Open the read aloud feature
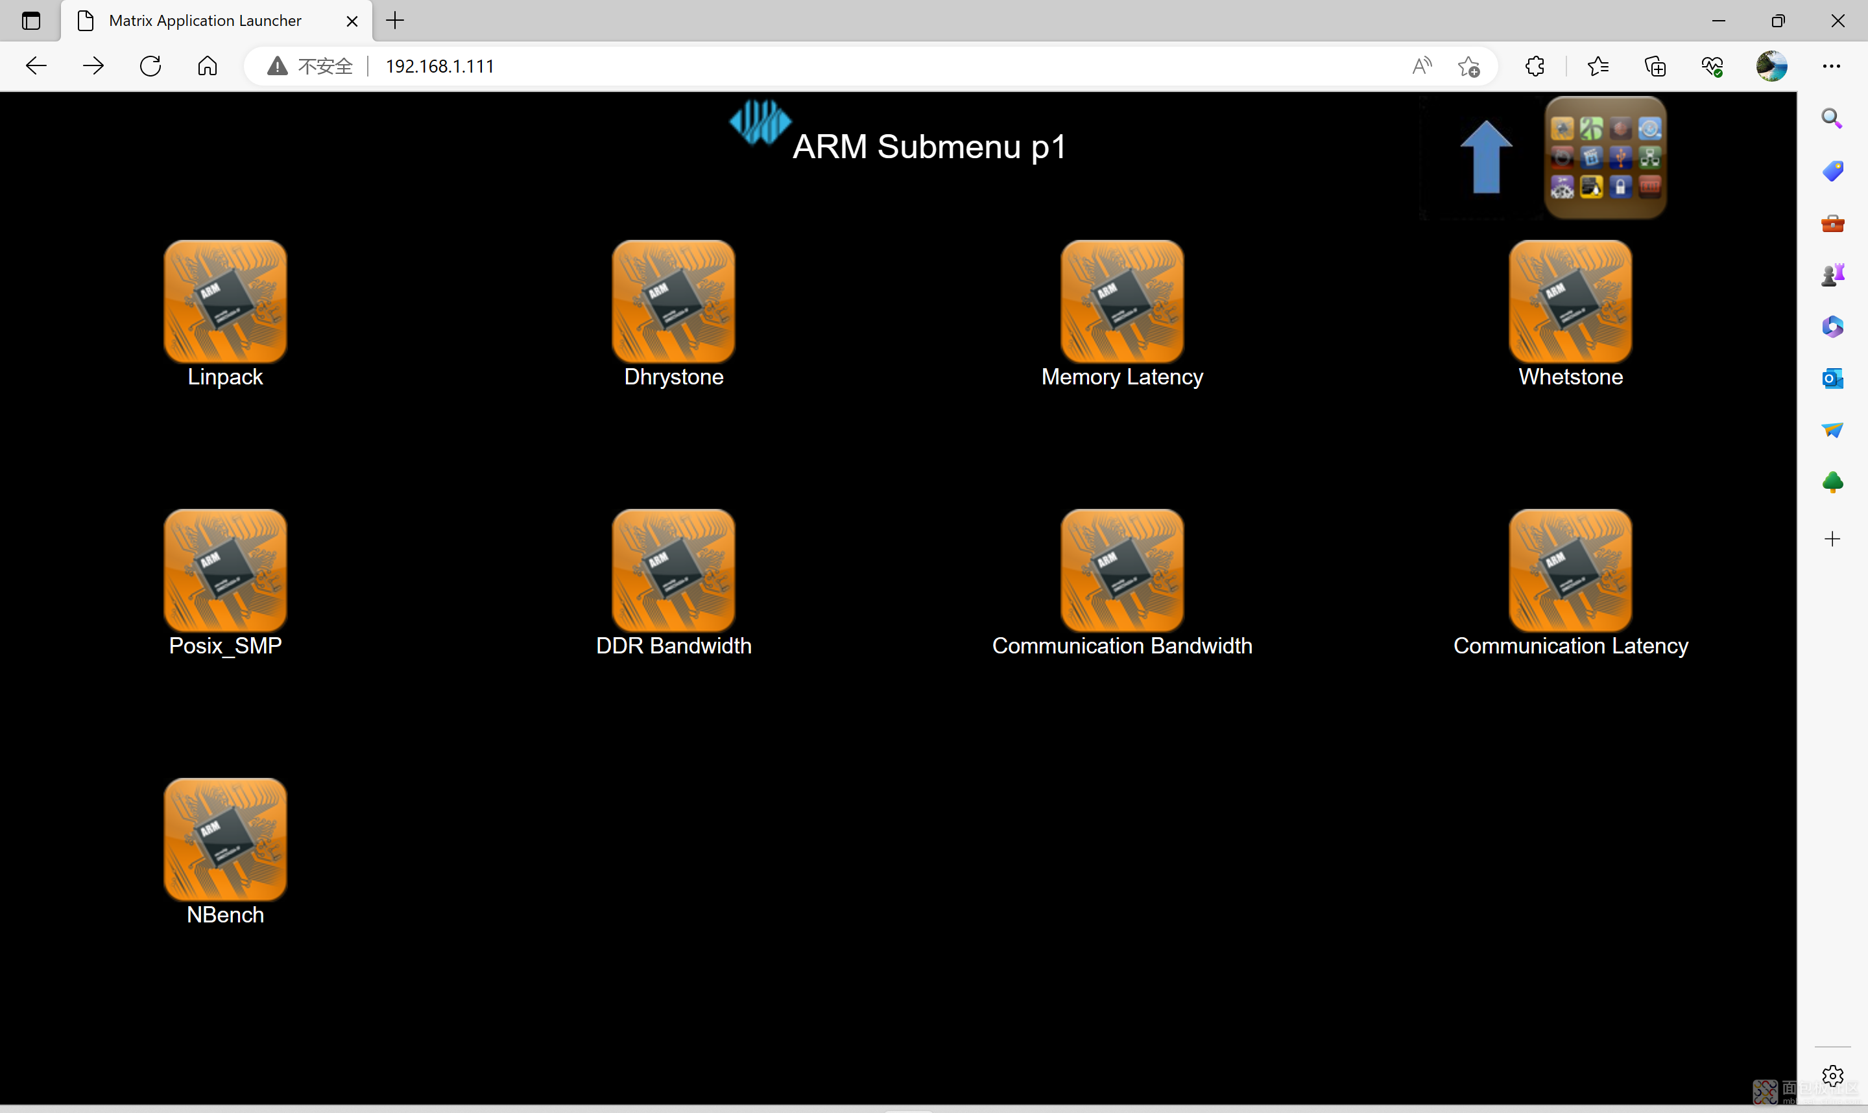Viewport: 1868px width, 1113px height. coord(1422,66)
